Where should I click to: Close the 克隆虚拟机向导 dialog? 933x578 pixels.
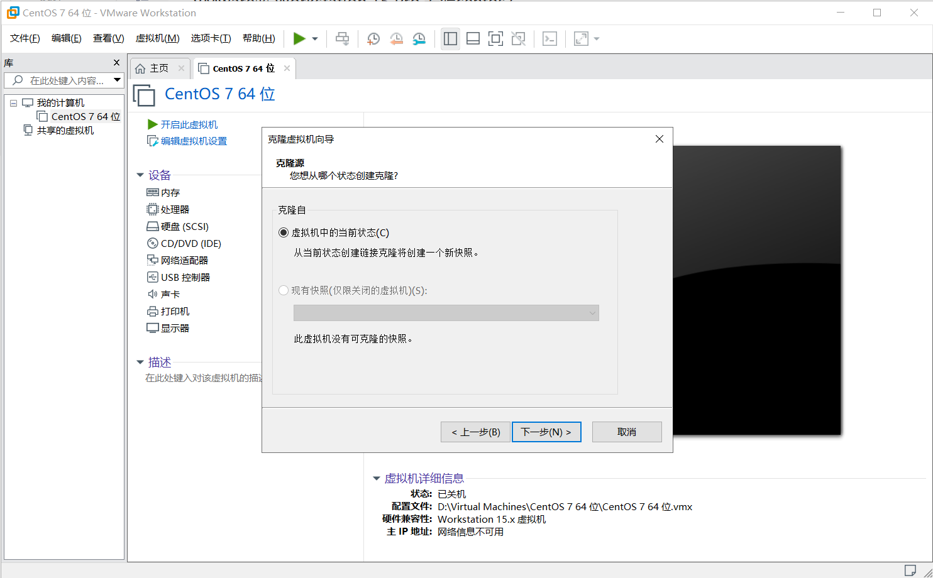pos(660,139)
